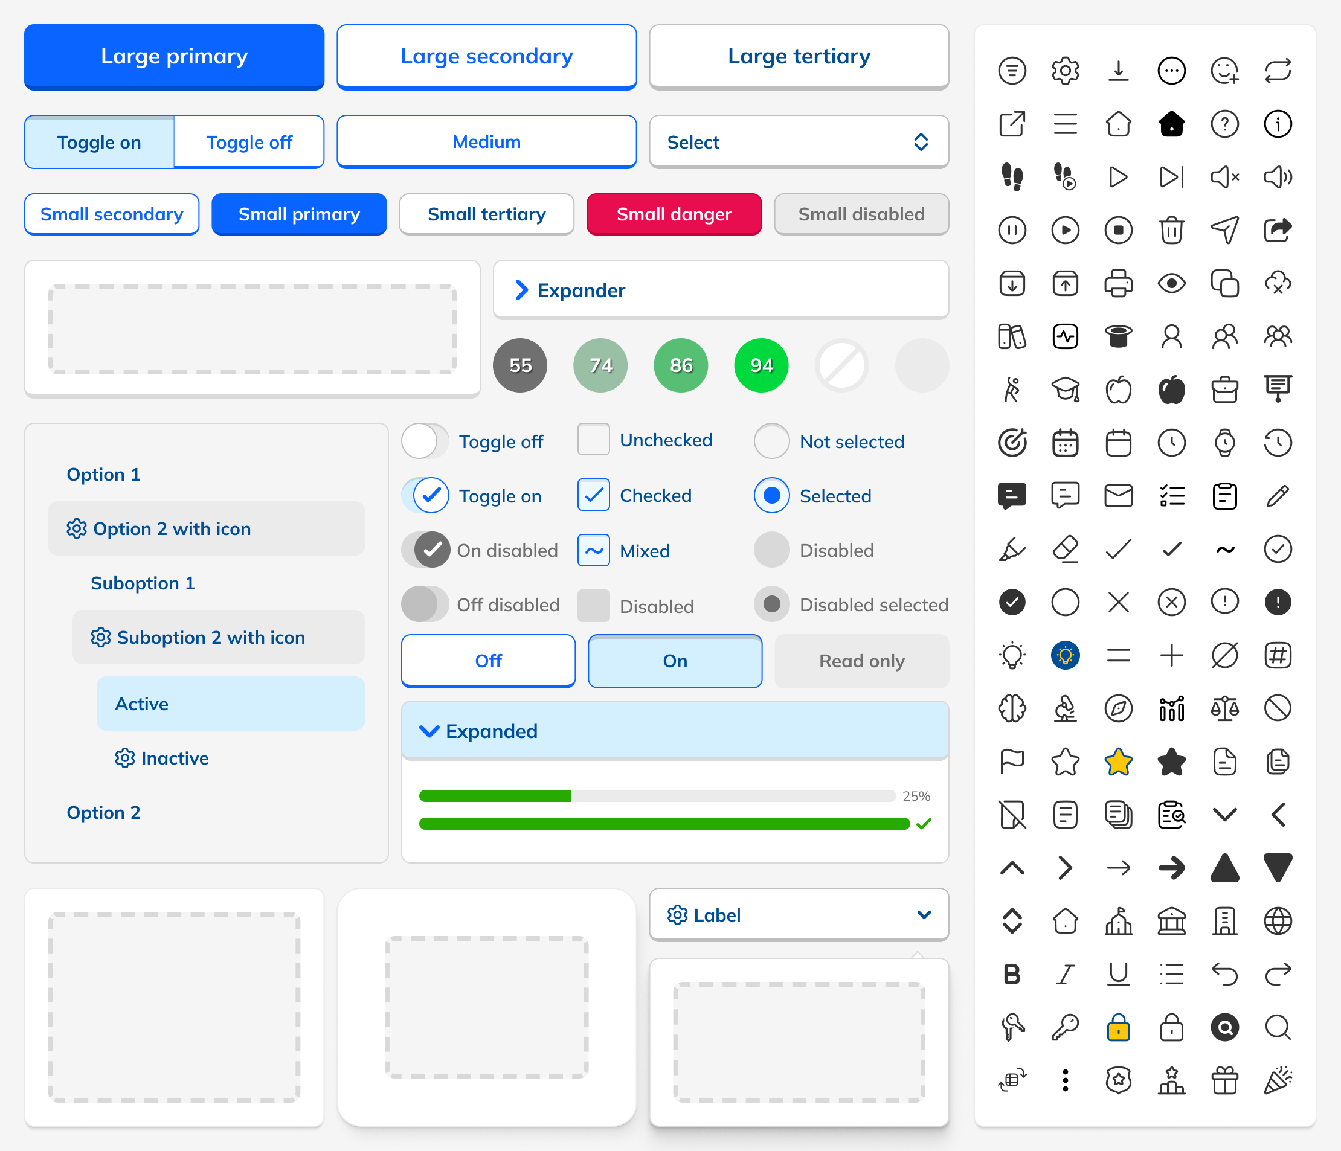Click the yellow filled star icon
Image resolution: width=1341 pixels, height=1151 pixels.
coord(1117,761)
